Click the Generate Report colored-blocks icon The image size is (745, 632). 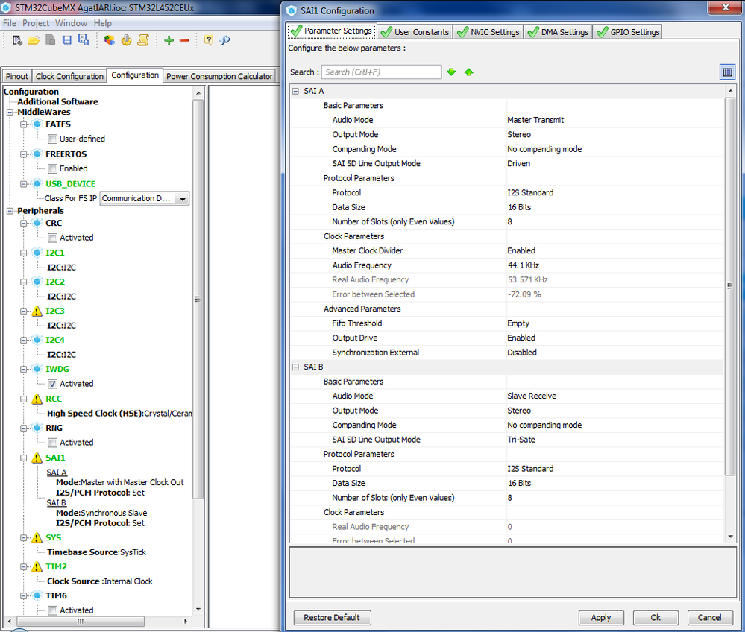coord(110,40)
